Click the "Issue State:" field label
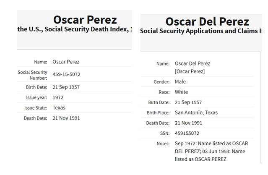This screenshot has width=268, height=175. (x=35, y=107)
